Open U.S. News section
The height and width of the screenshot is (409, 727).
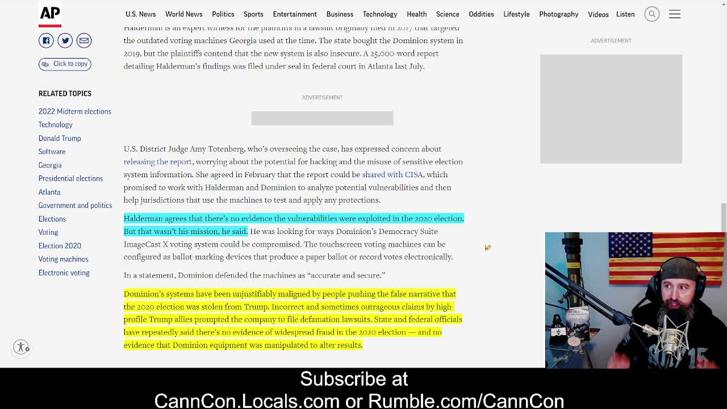pyautogui.click(x=140, y=14)
